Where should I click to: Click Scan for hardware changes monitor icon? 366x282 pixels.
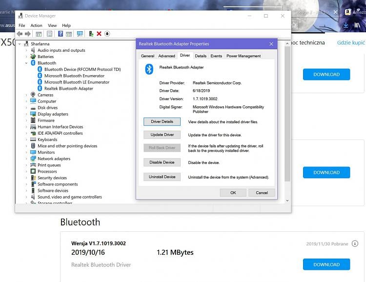80,34
